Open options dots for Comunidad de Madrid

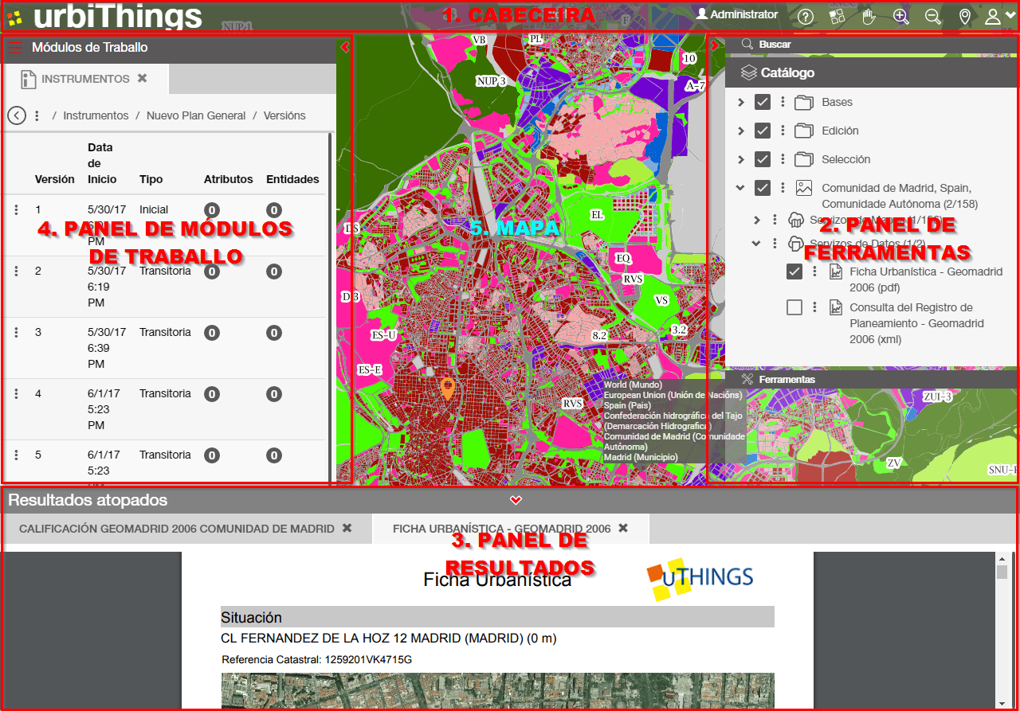[x=783, y=188]
